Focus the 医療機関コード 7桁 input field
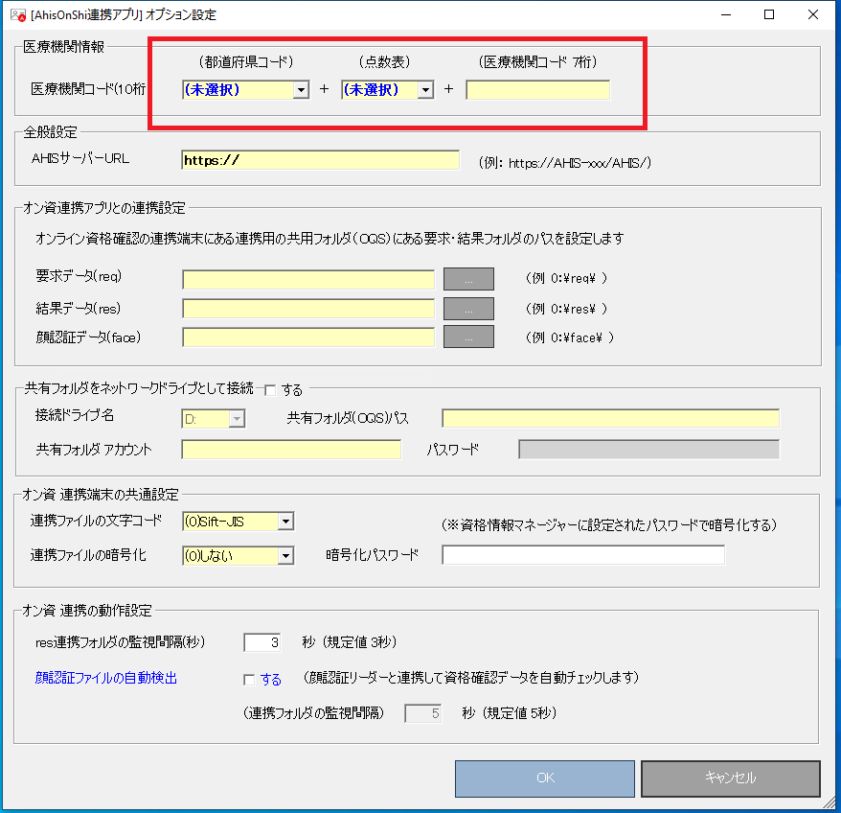This screenshot has width=841, height=813. [537, 90]
